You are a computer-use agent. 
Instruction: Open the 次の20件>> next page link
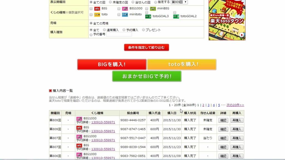[235, 105]
